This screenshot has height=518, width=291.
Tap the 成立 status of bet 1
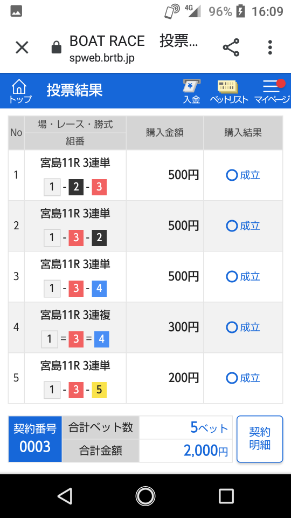coord(243,175)
